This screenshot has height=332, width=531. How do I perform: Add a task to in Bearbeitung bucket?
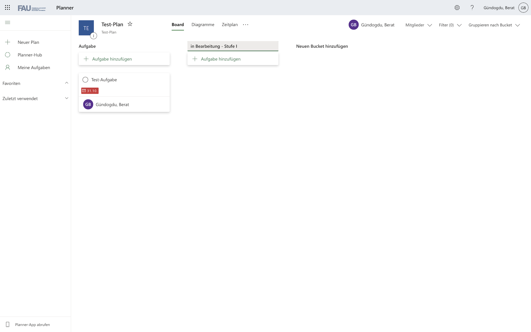(233, 59)
